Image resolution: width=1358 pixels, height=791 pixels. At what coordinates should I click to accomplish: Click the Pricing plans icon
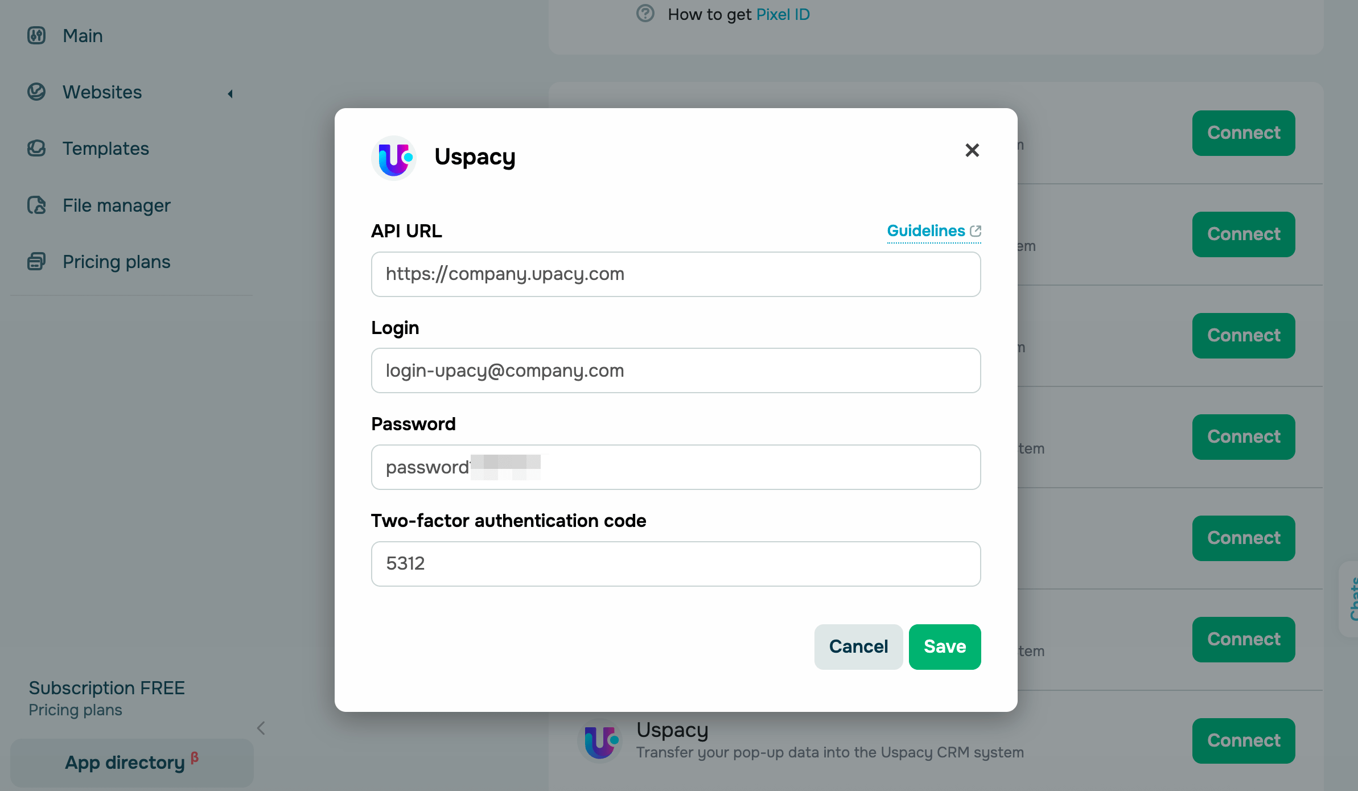pos(36,262)
